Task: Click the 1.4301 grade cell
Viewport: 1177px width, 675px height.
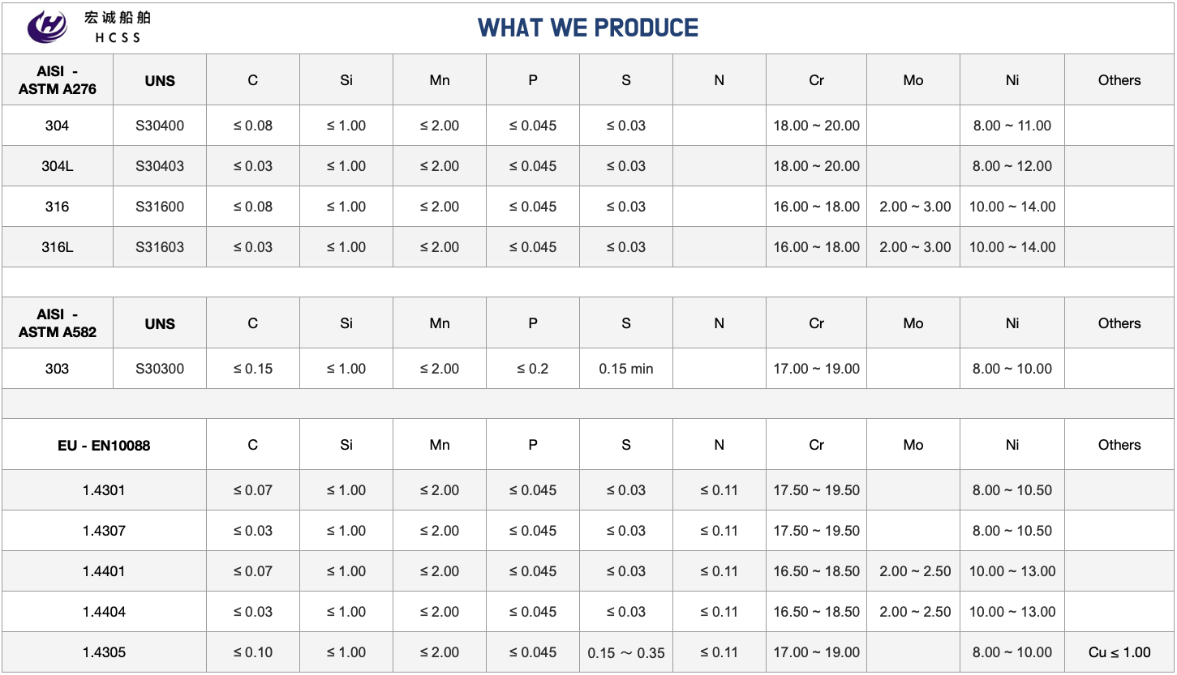Action: 104,490
